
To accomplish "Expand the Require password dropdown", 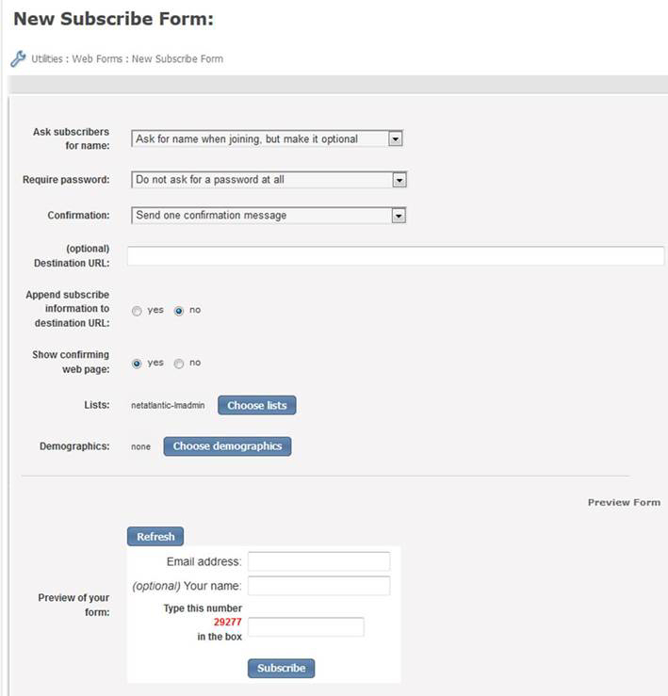I will pyautogui.click(x=269, y=180).
